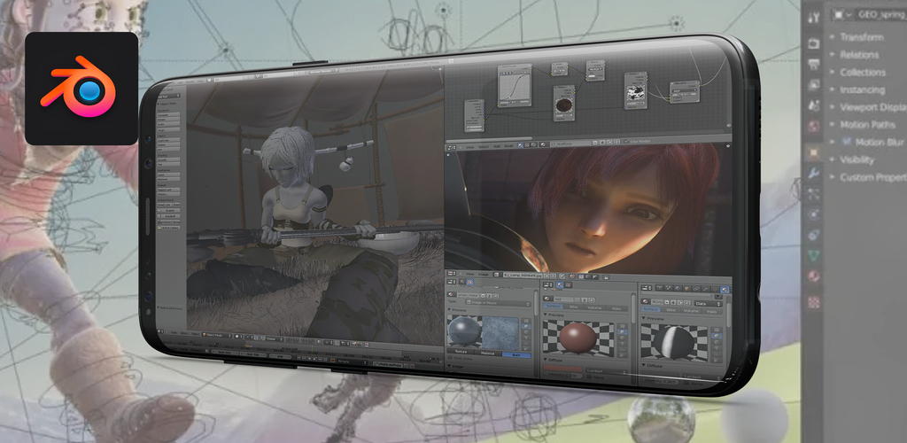This screenshot has width=907, height=443.
Task: Click sphere preview type in striped material panel
Action: 717,336
